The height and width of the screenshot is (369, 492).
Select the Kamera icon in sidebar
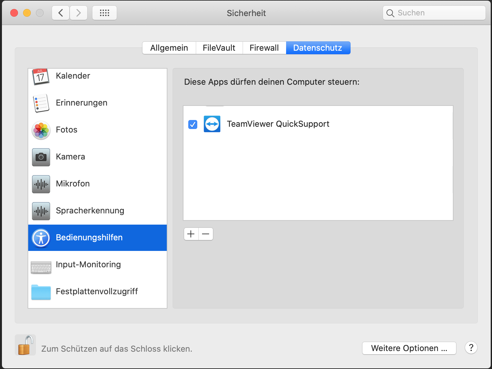(41, 157)
